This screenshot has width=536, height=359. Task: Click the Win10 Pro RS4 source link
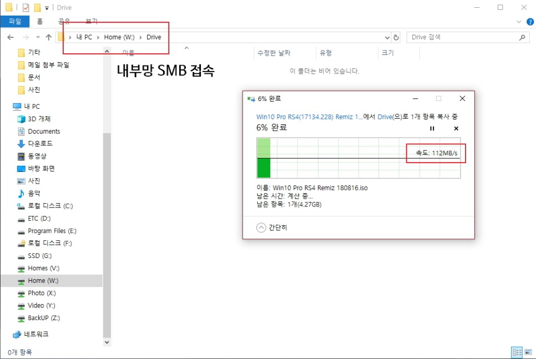tap(310, 117)
